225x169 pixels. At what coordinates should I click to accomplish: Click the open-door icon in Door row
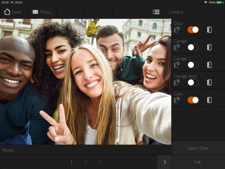click(x=209, y=30)
